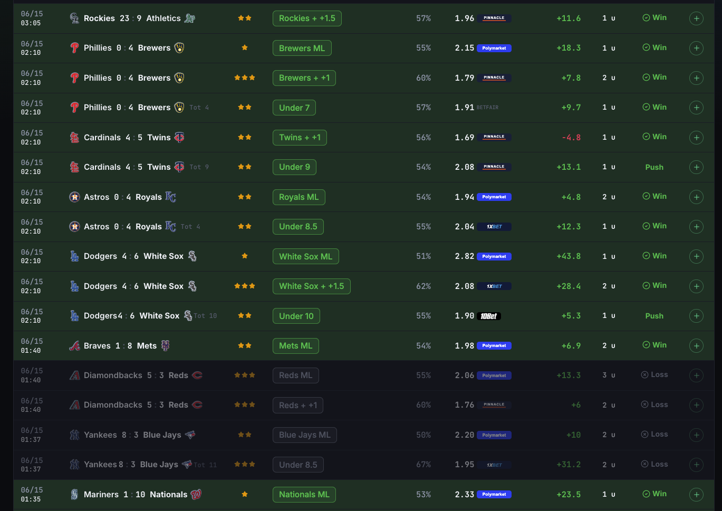Click the -4.8 negative value figure
722x511 pixels.
[571, 138]
